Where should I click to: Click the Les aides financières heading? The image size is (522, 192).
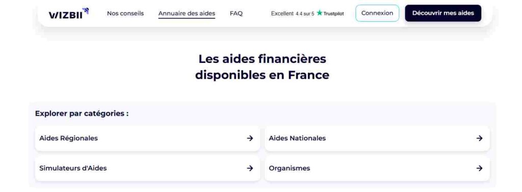pos(263,67)
